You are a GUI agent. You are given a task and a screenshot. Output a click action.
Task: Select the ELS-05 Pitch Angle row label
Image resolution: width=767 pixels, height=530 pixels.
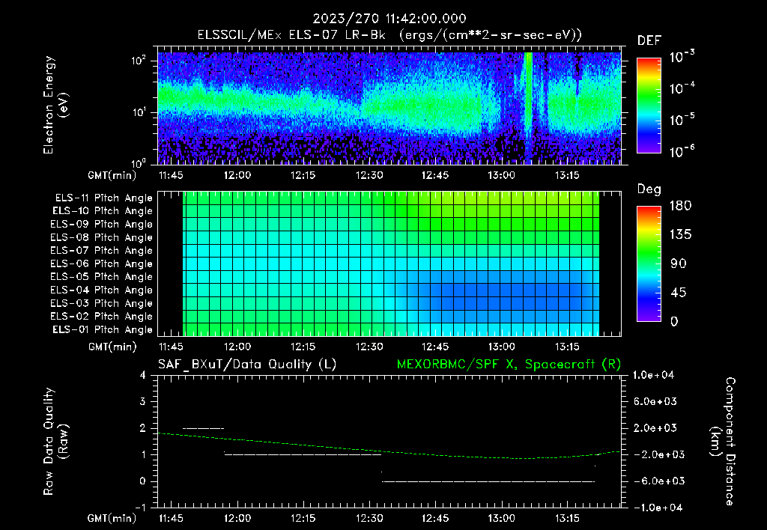(102, 277)
